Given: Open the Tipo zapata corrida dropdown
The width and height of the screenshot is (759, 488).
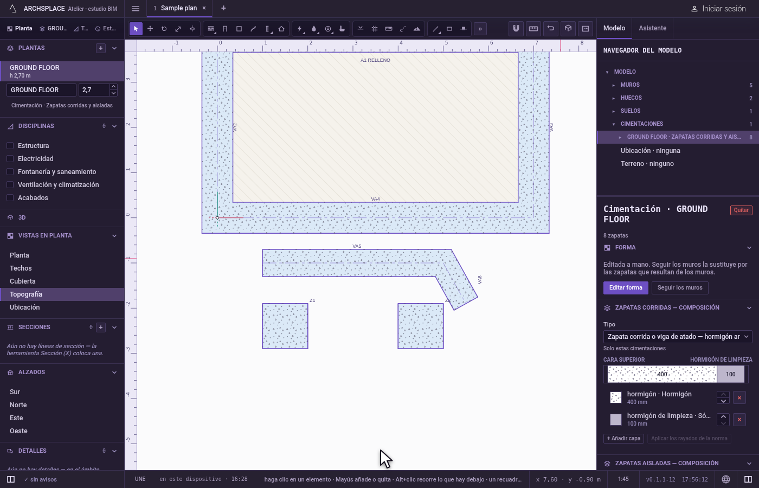Looking at the screenshot, I should pyautogui.click(x=678, y=337).
